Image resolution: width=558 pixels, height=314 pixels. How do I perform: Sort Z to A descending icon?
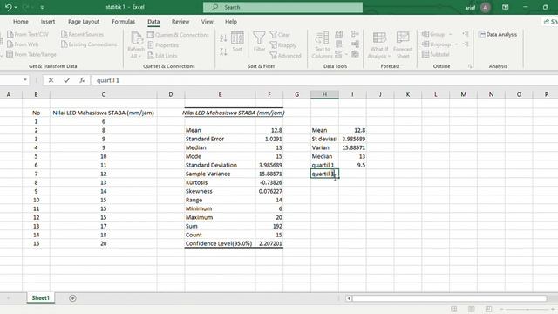click(x=223, y=52)
